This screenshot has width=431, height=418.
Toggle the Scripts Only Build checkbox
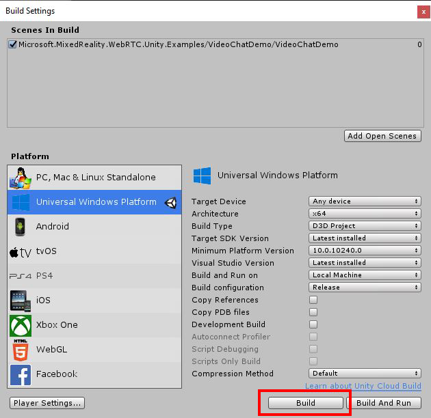pos(313,361)
